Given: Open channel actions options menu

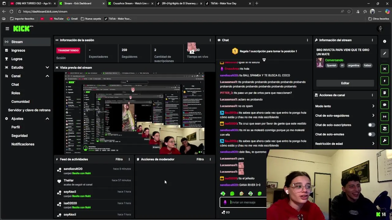Looking at the screenshot, I should coord(372,95).
